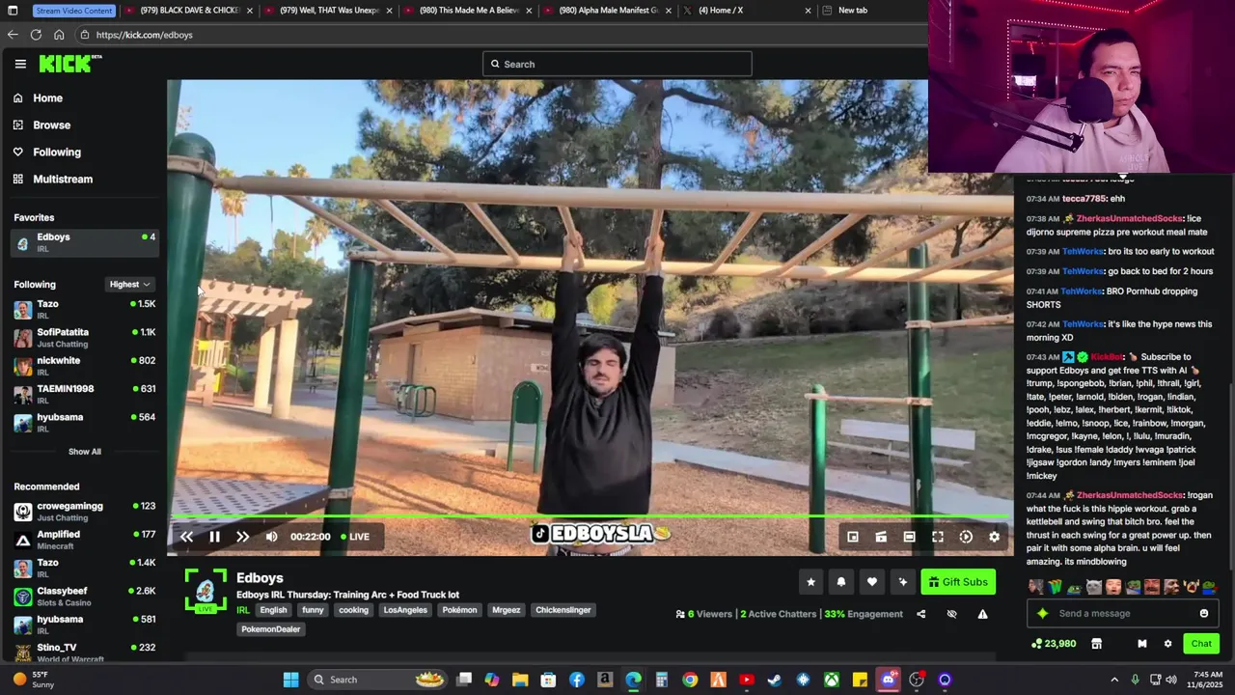The image size is (1235, 695).
Task: Click Edboys channel avatar
Action: 206,591
